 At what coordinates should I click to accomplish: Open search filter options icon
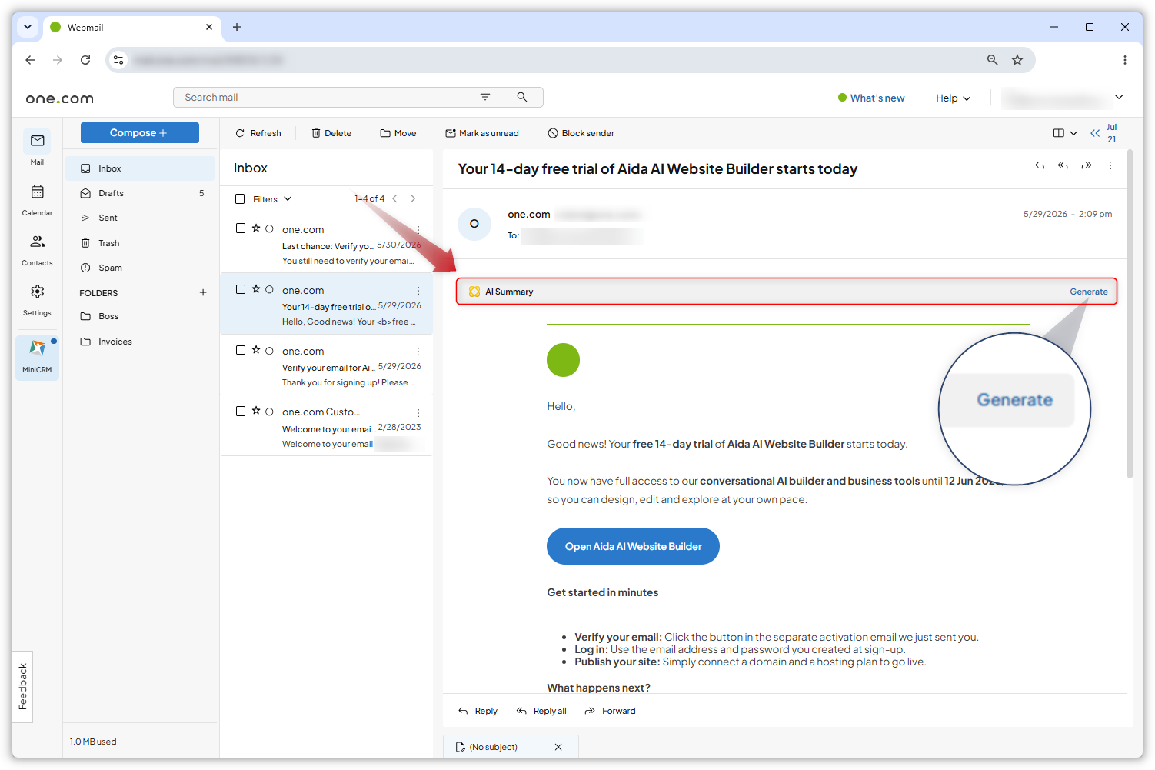point(485,97)
